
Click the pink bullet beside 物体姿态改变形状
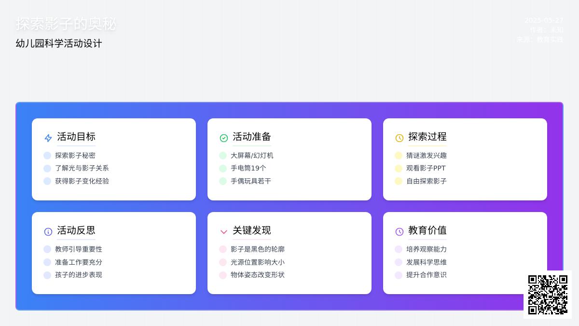pyautogui.click(x=223, y=275)
